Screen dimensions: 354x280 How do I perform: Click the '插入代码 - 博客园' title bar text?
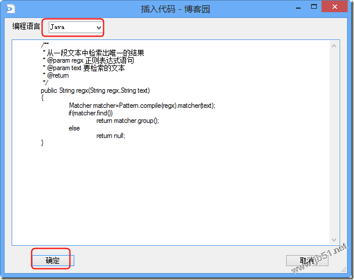pyautogui.click(x=175, y=9)
